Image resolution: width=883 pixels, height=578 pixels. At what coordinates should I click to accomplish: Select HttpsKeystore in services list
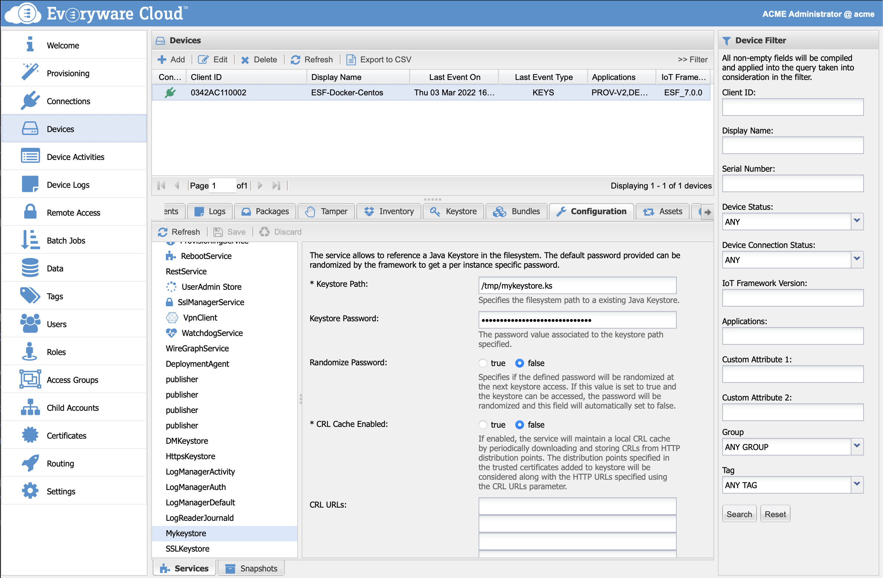[225, 456]
